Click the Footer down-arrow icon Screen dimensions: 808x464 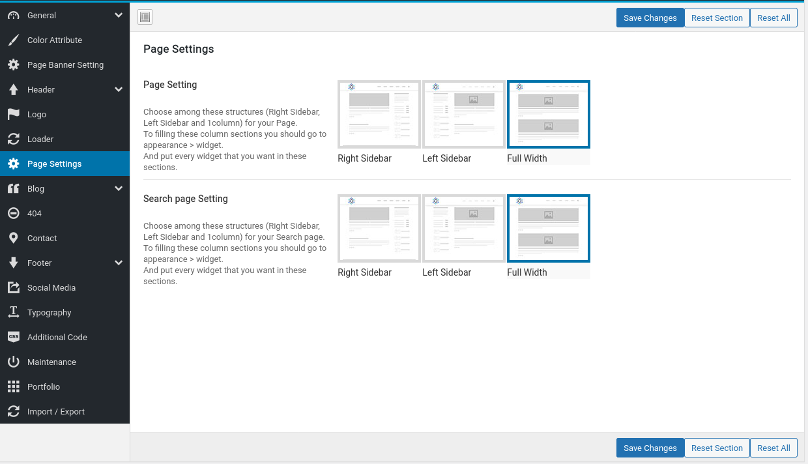point(13,263)
